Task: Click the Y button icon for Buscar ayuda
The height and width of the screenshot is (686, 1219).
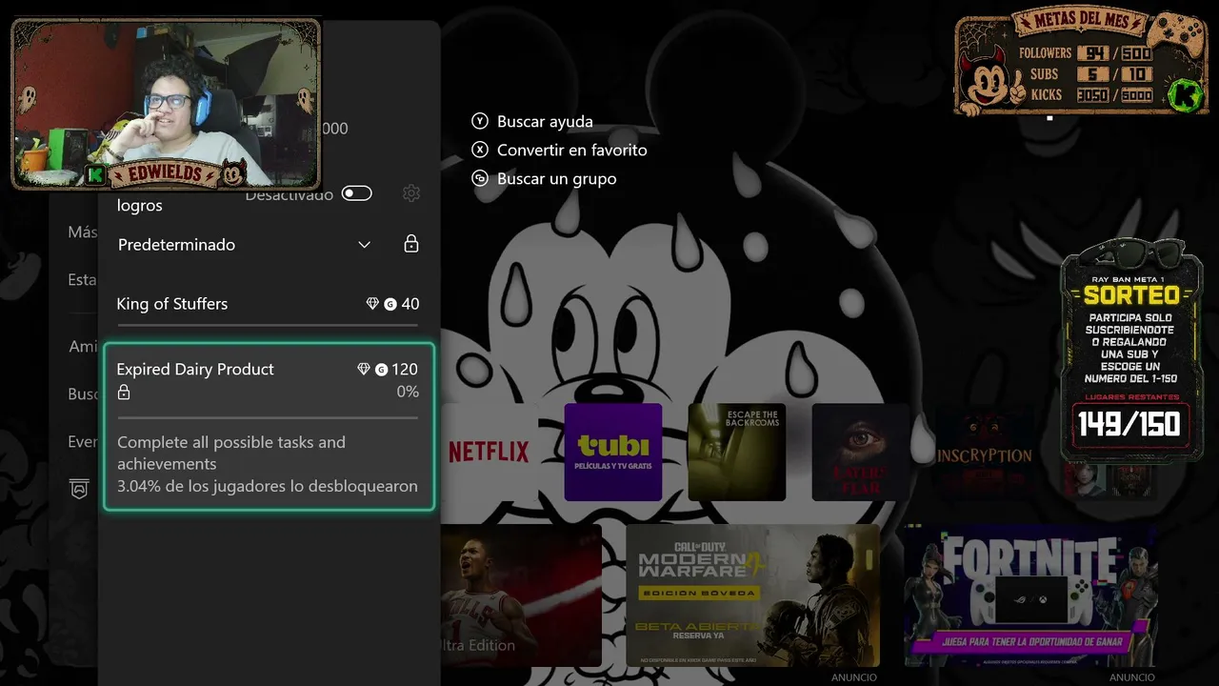Action: [480, 121]
